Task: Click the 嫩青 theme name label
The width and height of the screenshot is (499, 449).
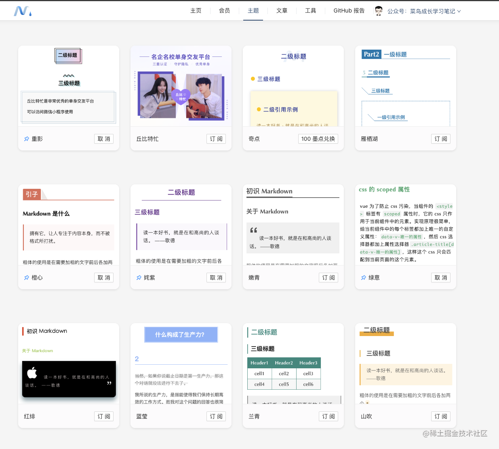Action: pos(254,278)
